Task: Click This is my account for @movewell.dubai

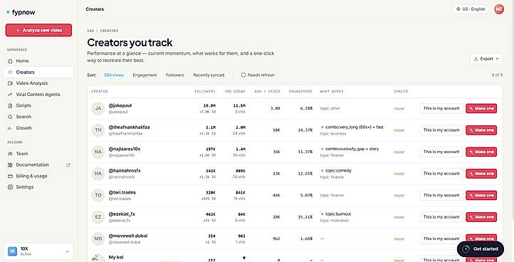Action: 441,239
